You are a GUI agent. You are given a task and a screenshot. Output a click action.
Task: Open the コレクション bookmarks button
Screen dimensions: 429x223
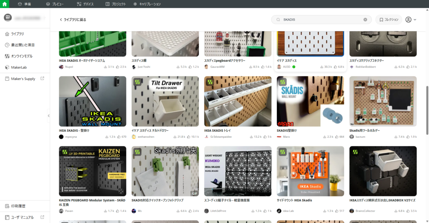pos(388,20)
